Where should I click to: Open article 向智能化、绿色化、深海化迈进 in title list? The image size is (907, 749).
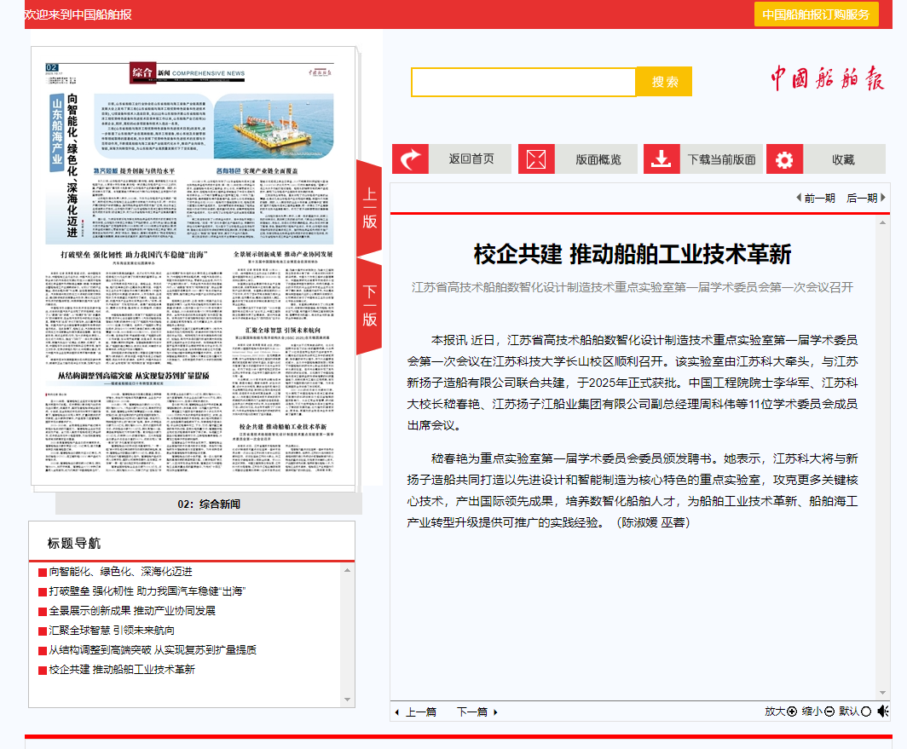coord(120,572)
